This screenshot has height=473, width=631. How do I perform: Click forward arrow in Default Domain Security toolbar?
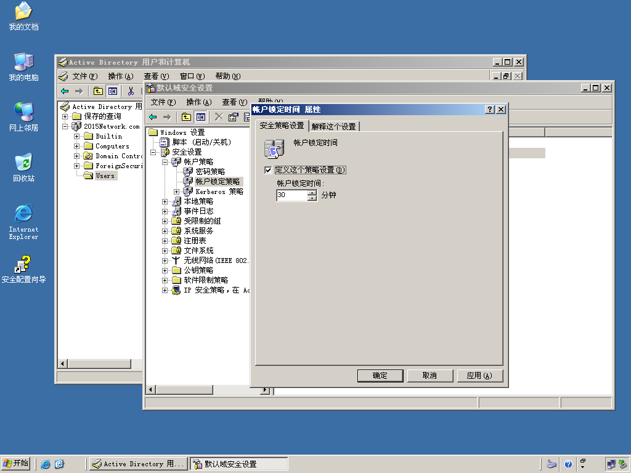[x=167, y=117]
